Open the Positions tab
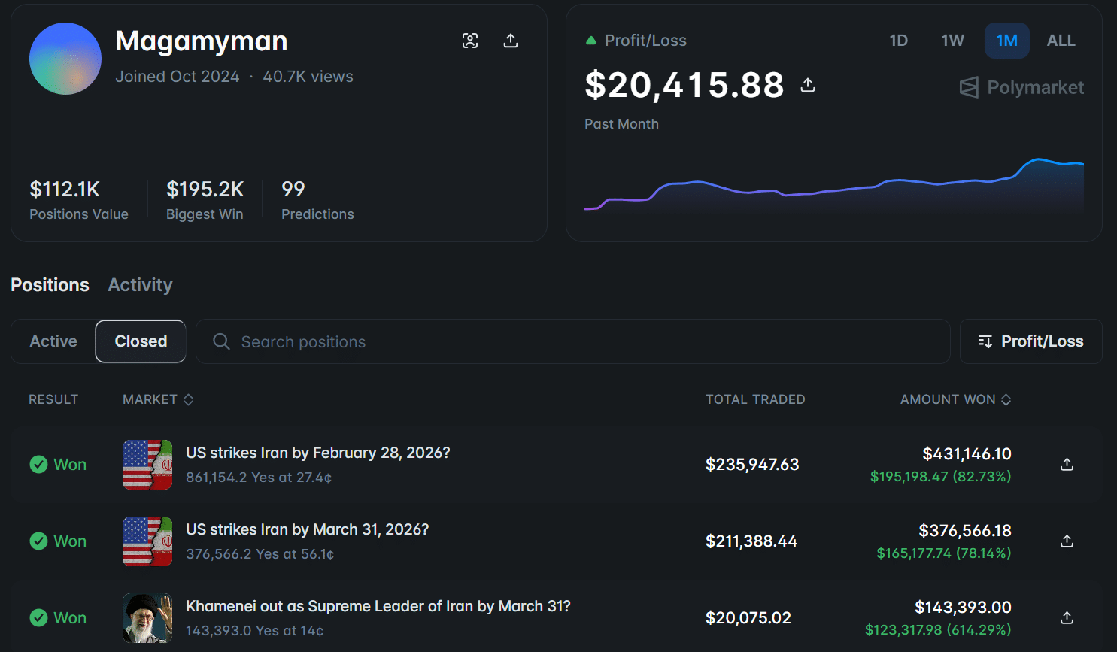This screenshot has width=1117, height=652. coord(50,285)
